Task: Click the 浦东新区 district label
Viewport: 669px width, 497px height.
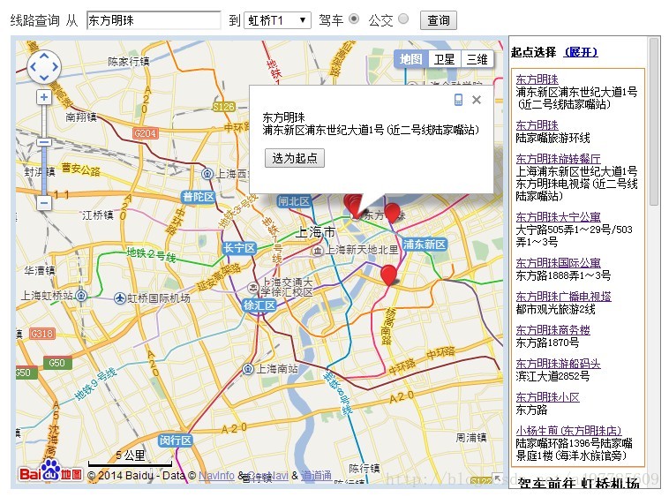Action: (425, 244)
